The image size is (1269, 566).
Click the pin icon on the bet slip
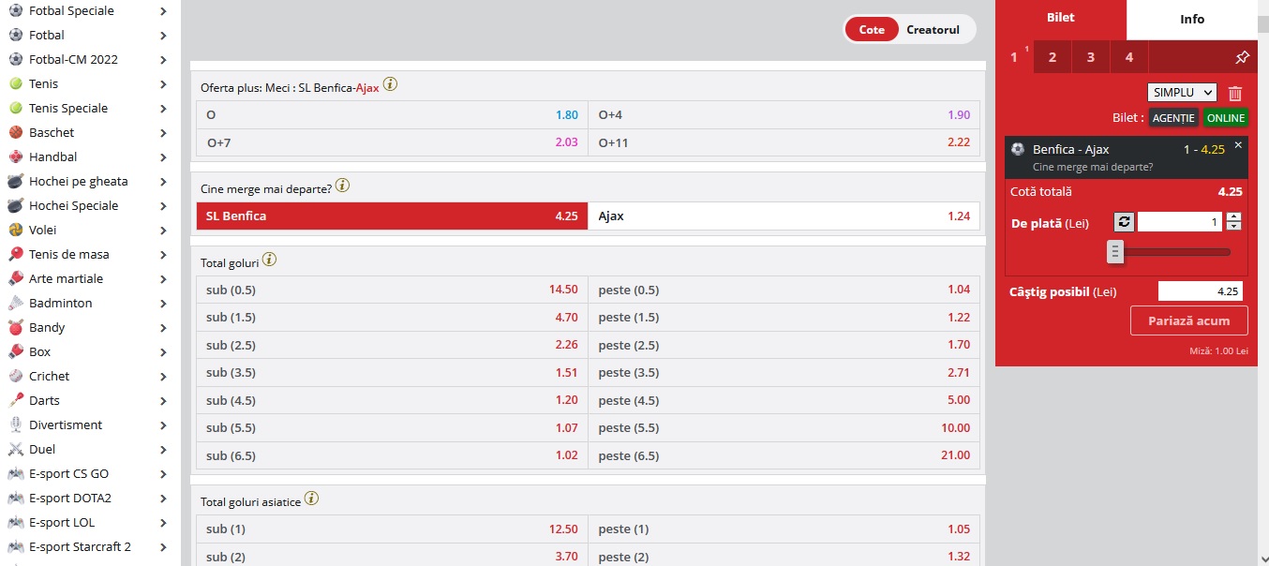pos(1242,57)
